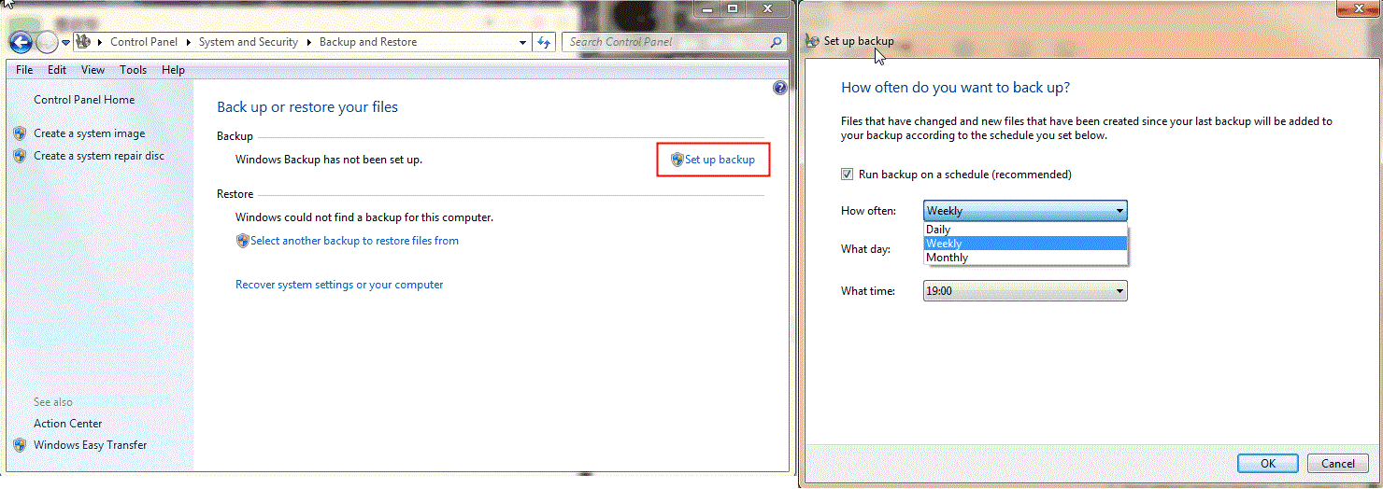This screenshot has height=489, width=1383.
Task: Open the Tools menu
Action: [x=133, y=70]
